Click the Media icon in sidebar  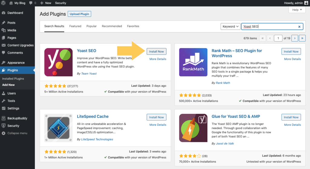point(4,30)
